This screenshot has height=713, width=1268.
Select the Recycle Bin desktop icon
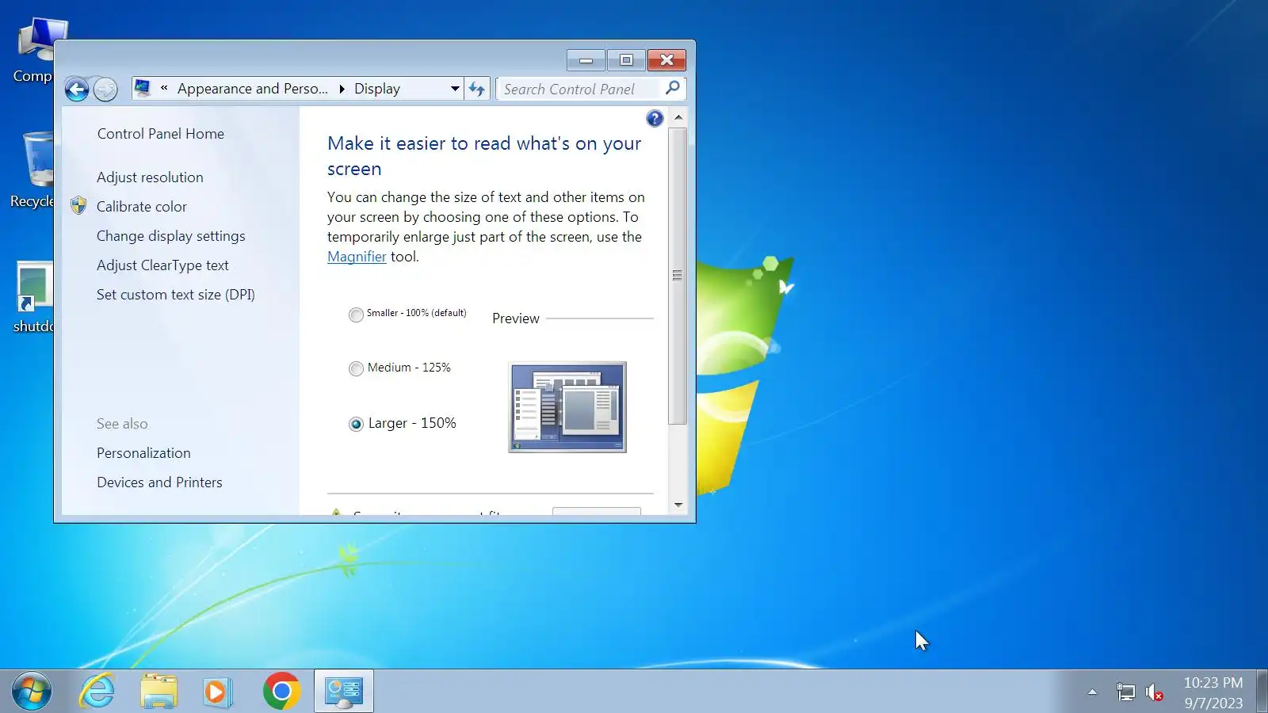coord(32,170)
